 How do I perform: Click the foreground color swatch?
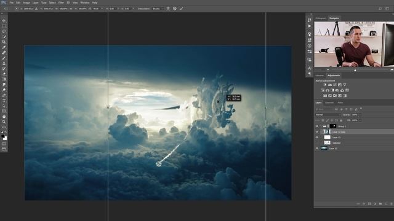(2, 136)
